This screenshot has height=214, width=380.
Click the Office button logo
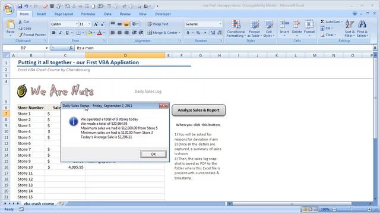[x=9, y=9]
